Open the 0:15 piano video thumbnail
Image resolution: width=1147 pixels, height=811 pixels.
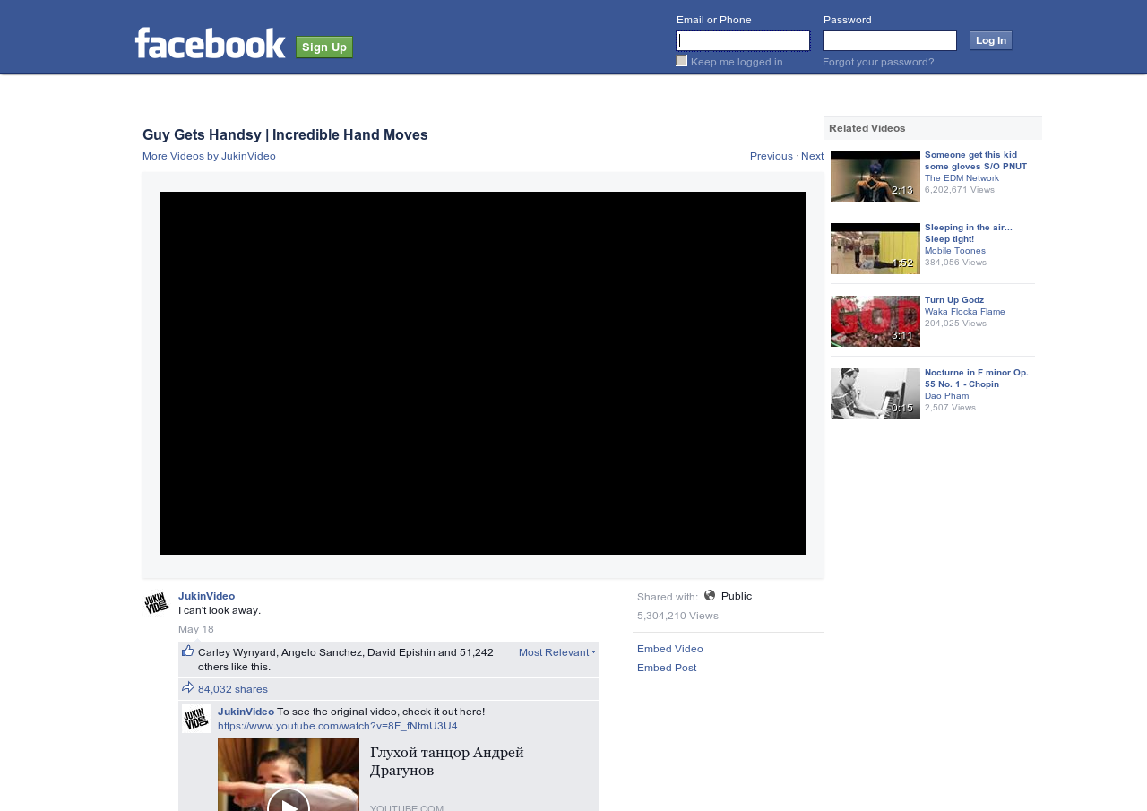point(875,393)
